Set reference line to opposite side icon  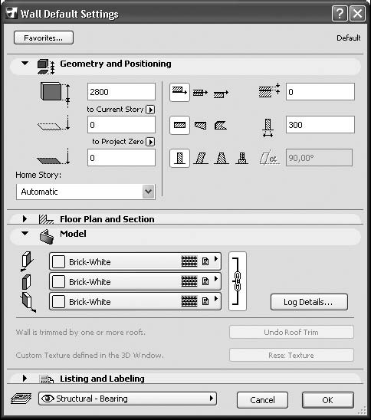221,94
